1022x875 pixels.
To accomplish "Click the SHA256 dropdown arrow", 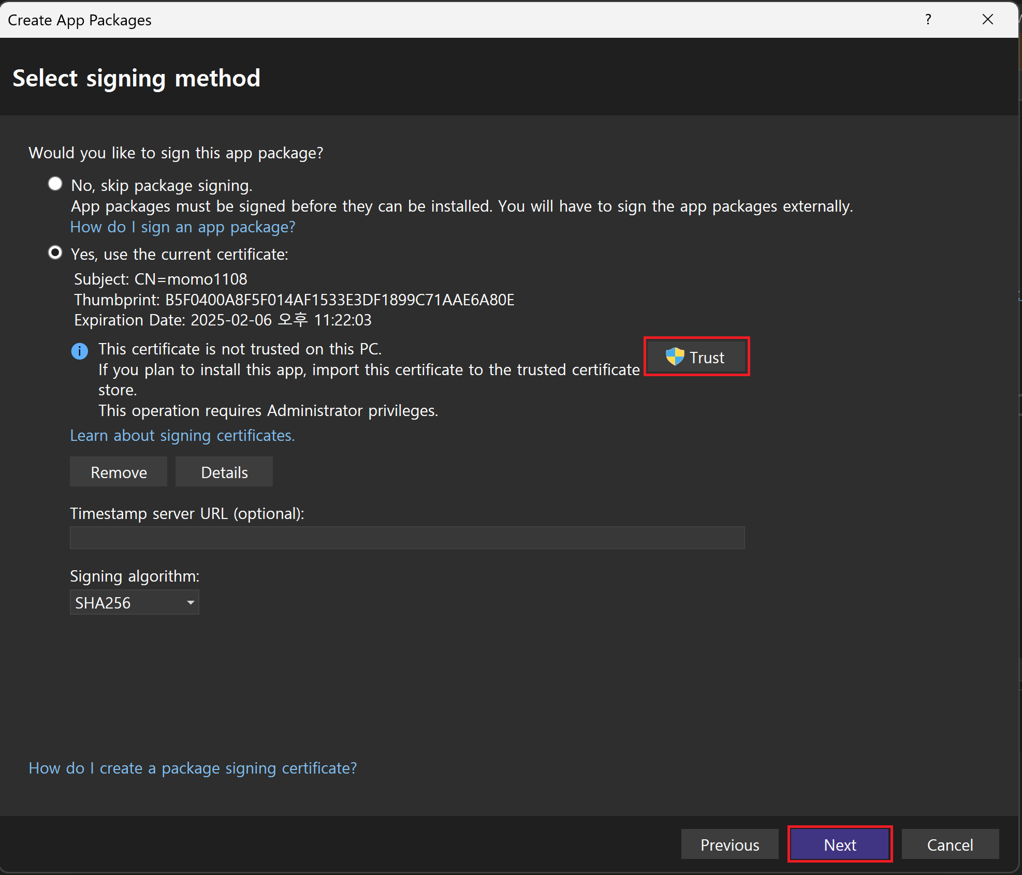I will pos(191,603).
